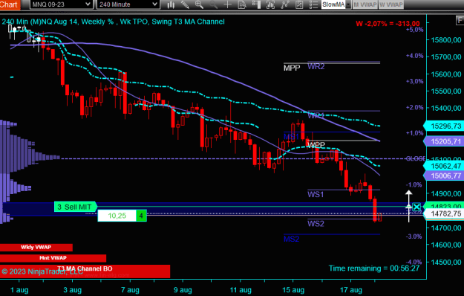Toggle the M VWAP button
Viewport: 464px width, 296px height.
click(x=365, y=4)
